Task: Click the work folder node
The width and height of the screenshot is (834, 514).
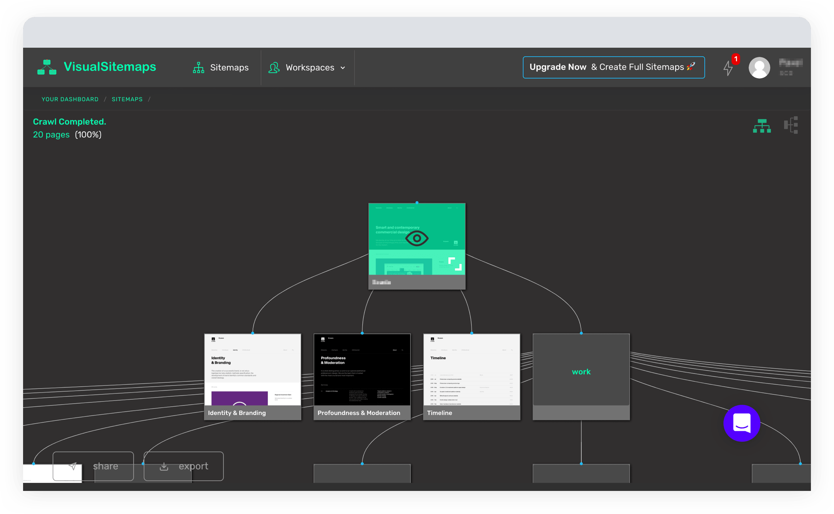Action: coord(581,372)
